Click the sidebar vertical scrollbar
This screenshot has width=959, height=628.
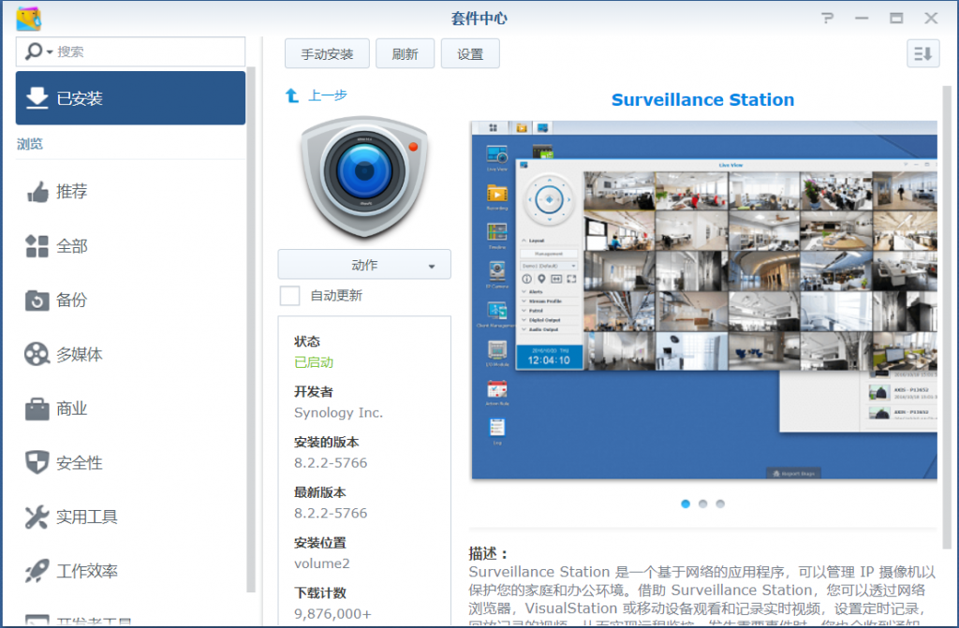pos(251,330)
